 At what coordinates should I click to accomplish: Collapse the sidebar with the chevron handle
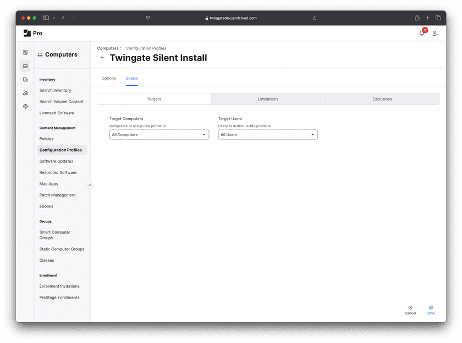[90, 185]
